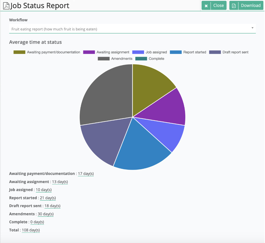Screen dimensions: 265x243
Task: Click the PDF file icon on Download button
Action: tap(234, 6)
